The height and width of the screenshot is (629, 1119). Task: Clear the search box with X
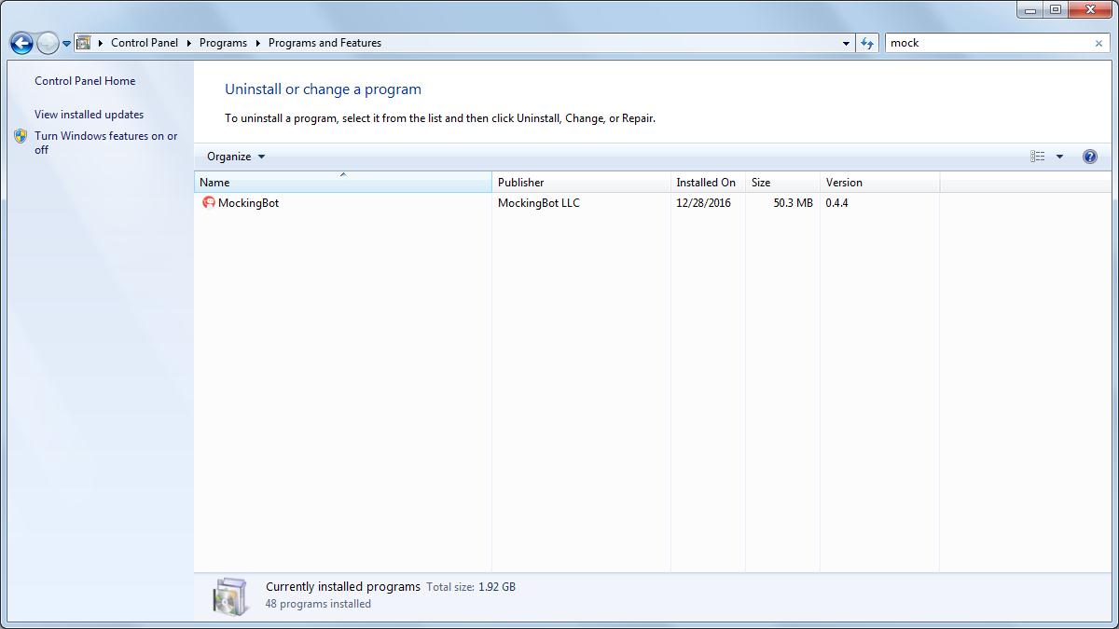point(1098,43)
